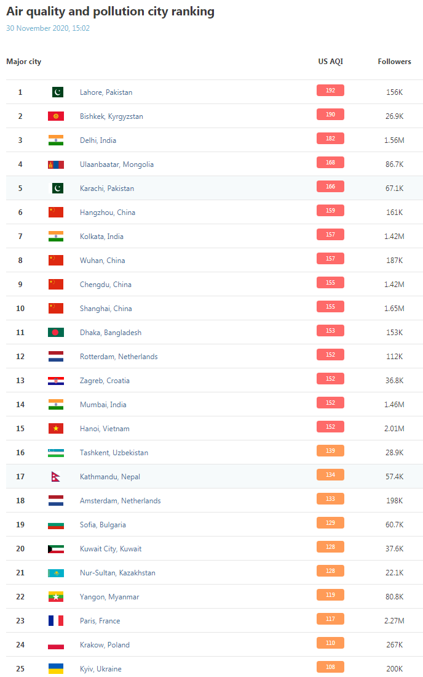Open the Paris, France link
Viewport: 423px width, 677px height.
[100, 621]
